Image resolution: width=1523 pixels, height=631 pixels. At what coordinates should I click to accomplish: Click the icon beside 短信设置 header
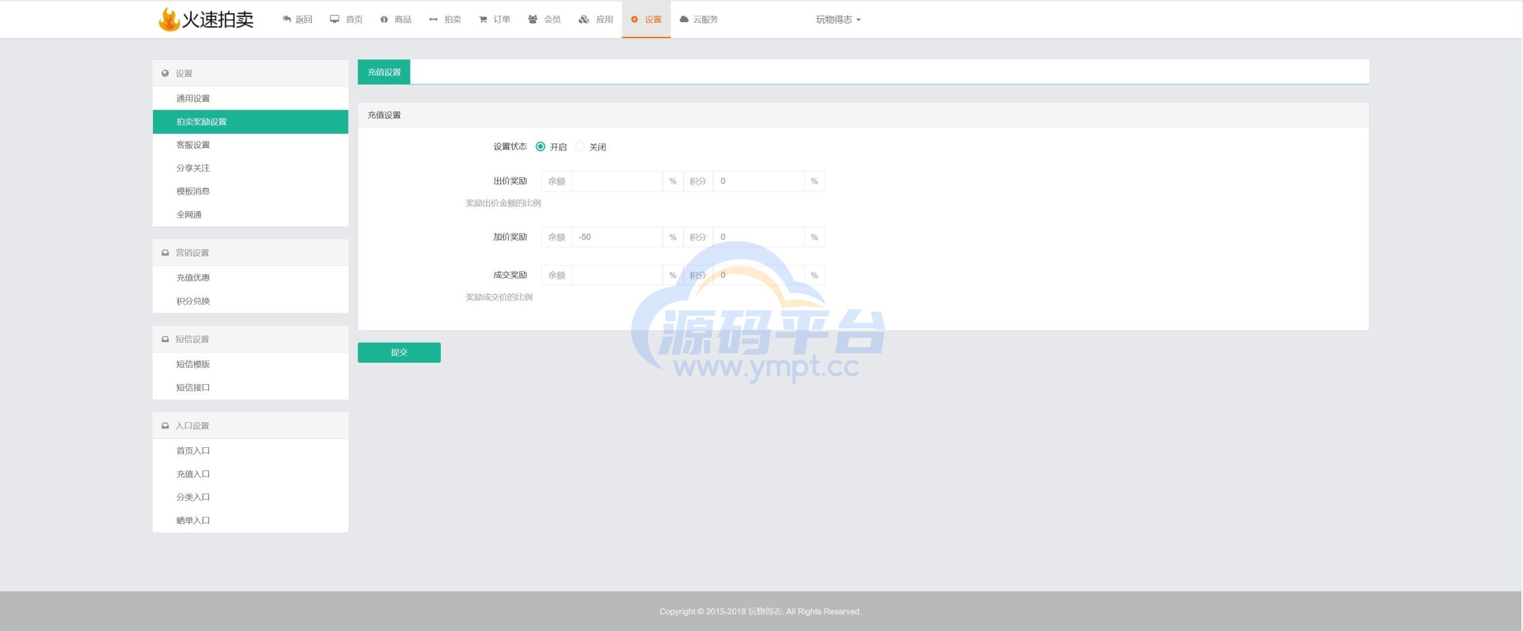click(165, 339)
